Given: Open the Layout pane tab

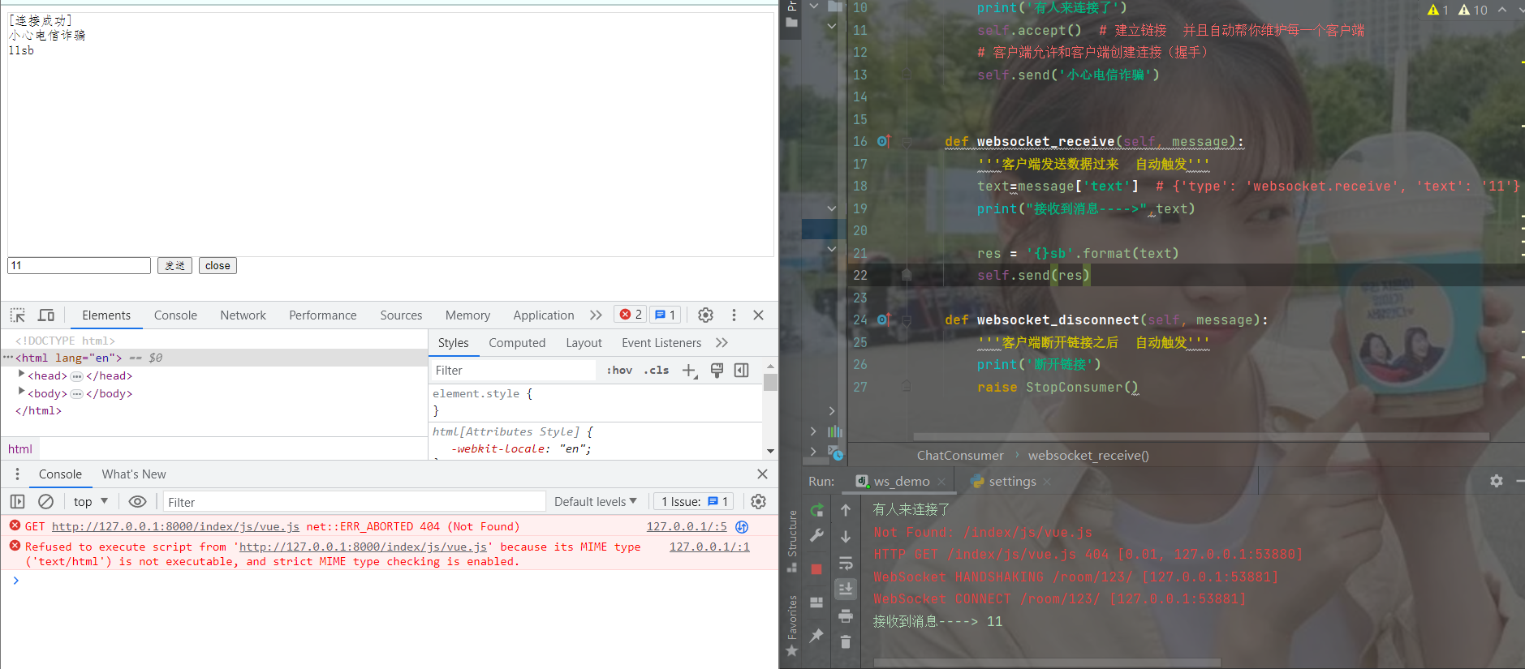Looking at the screenshot, I should (x=584, y=343).
